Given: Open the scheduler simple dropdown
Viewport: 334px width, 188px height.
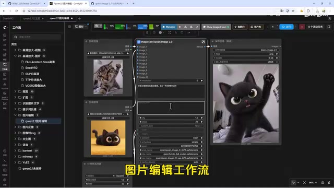Looking at the screenshot, I should [171, 142].
